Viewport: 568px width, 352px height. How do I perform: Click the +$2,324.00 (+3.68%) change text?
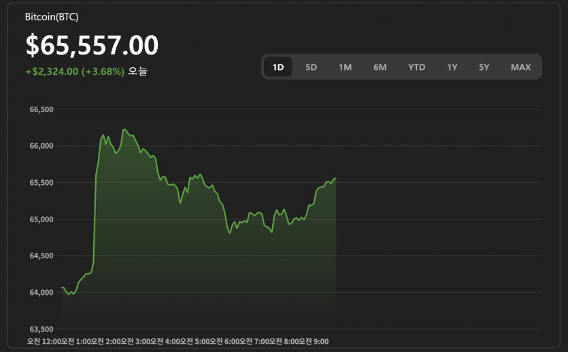coord(75,71)
